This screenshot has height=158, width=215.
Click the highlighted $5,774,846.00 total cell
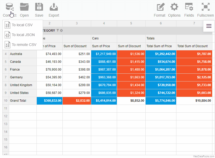click(161, 101)
